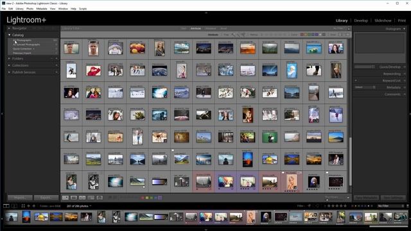Filter by red color label in Attribute bar

(x=302, y=35)
